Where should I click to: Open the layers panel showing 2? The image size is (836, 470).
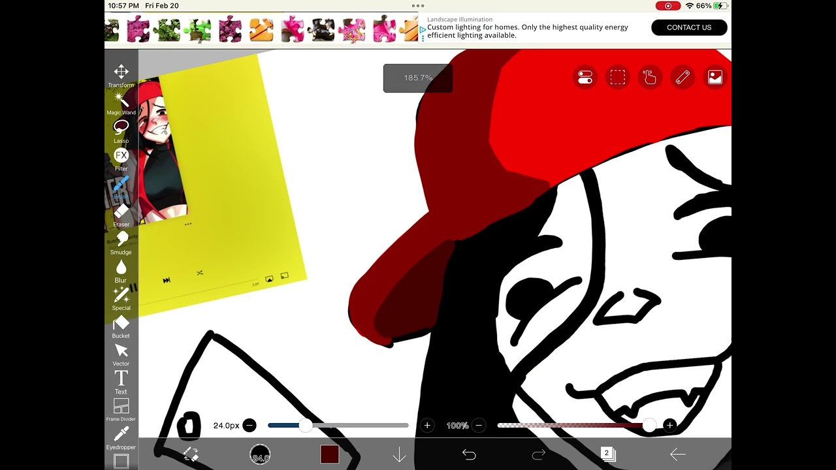[x=607, y=454]
